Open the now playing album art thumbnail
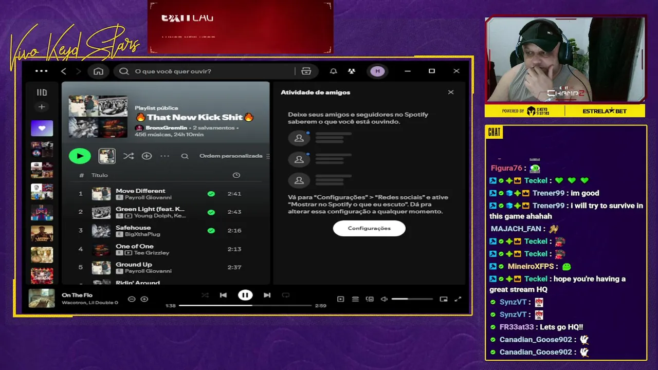 (x=41, y=299)
